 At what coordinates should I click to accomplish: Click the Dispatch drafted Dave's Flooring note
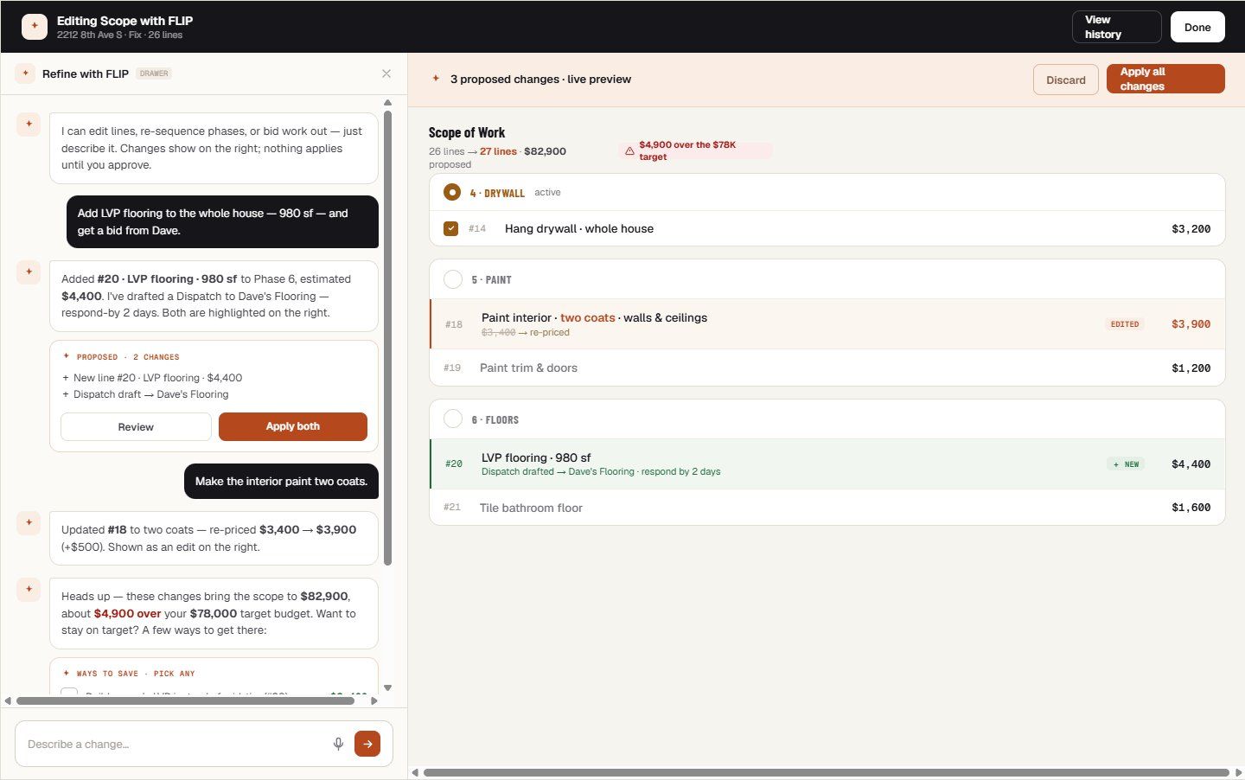(601, 472)
